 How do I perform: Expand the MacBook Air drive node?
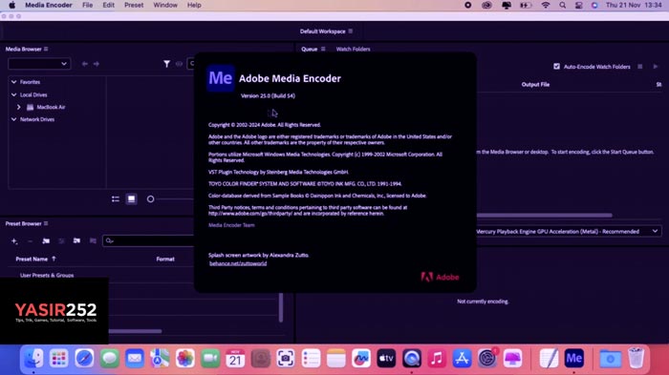(19, 107)
